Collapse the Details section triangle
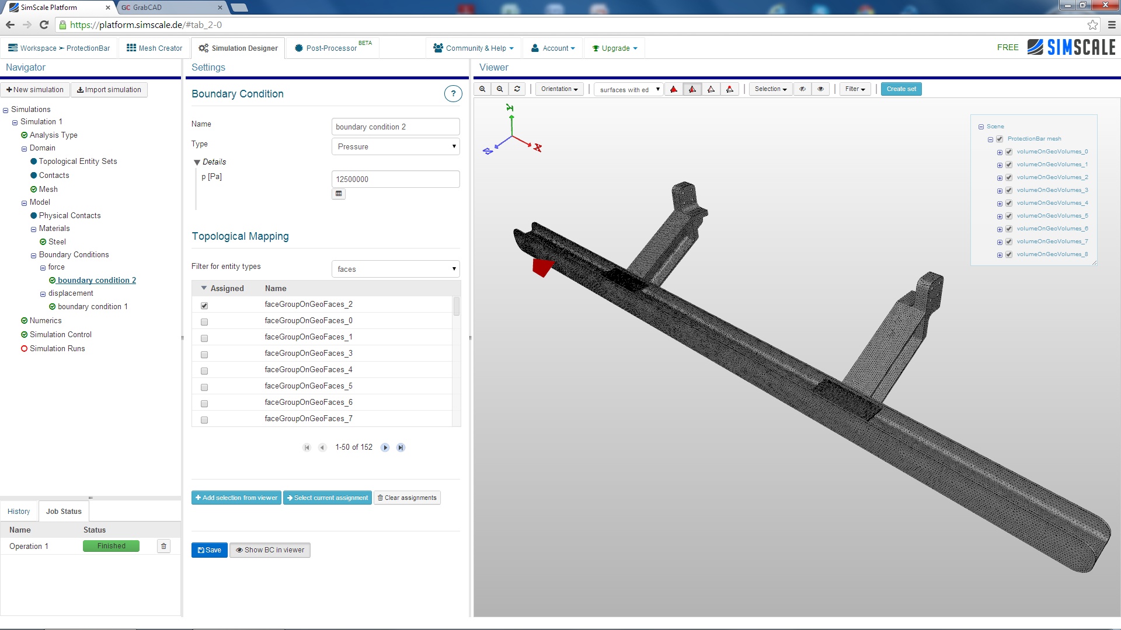Viewport: 1121px width, 630px height. (x=197, y=163)
